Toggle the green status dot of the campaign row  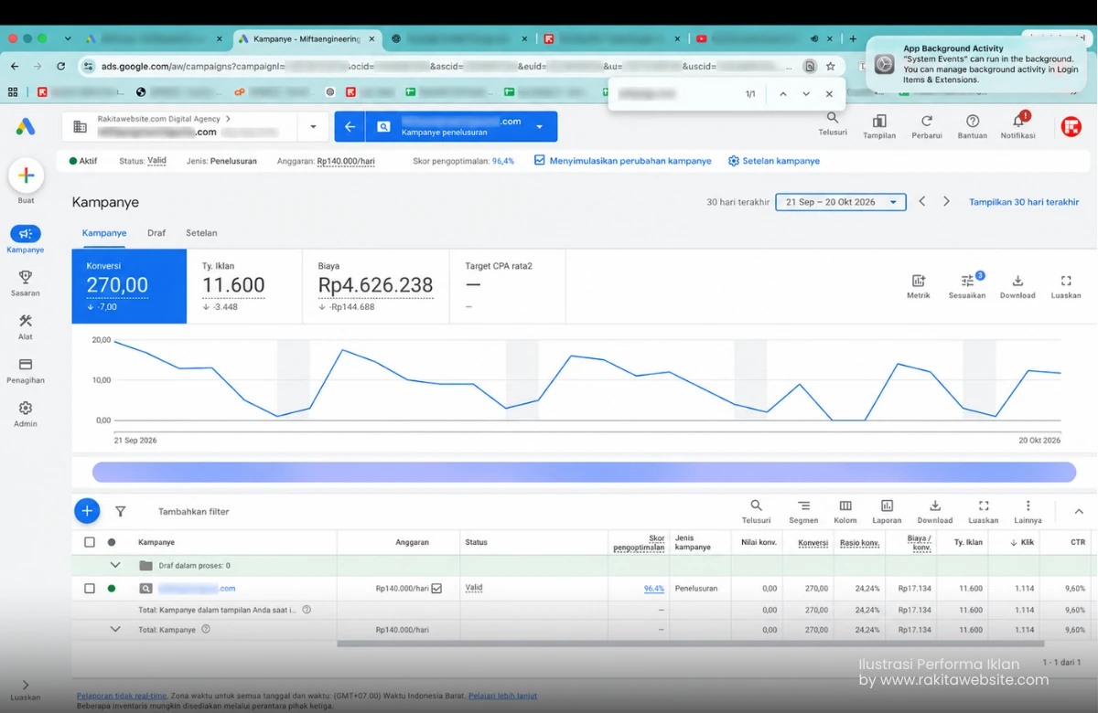(112, 589)
